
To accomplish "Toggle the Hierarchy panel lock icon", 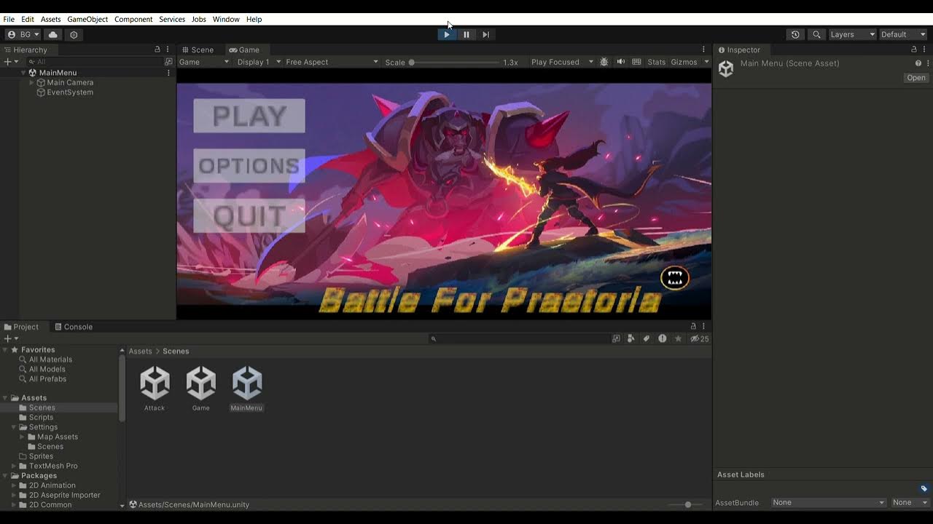I will 157,49.
